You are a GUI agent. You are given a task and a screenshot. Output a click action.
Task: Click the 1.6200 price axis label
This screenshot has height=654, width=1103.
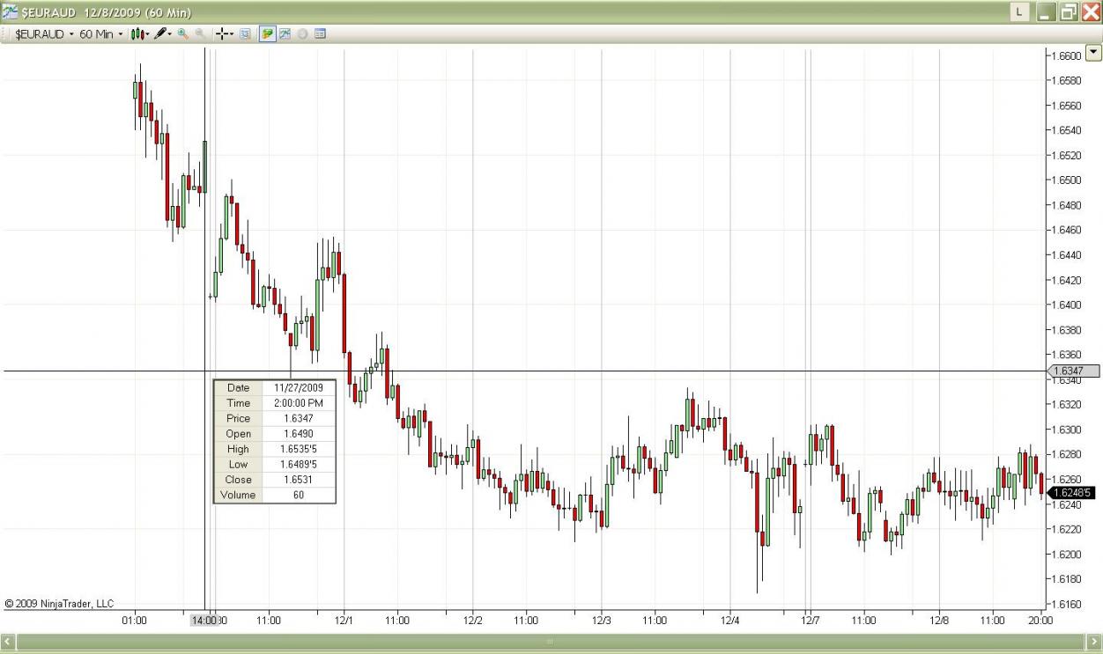coord(1067,555)
